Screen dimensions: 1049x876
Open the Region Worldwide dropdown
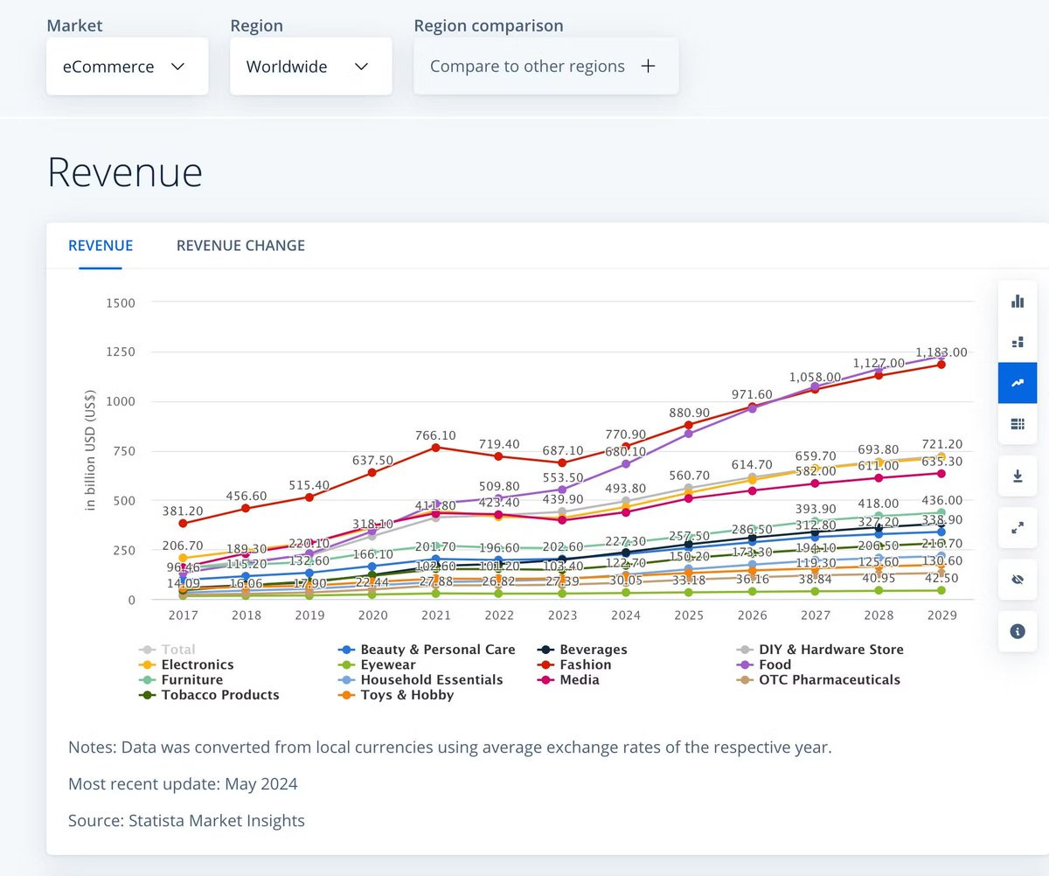[x=311, y=66]
